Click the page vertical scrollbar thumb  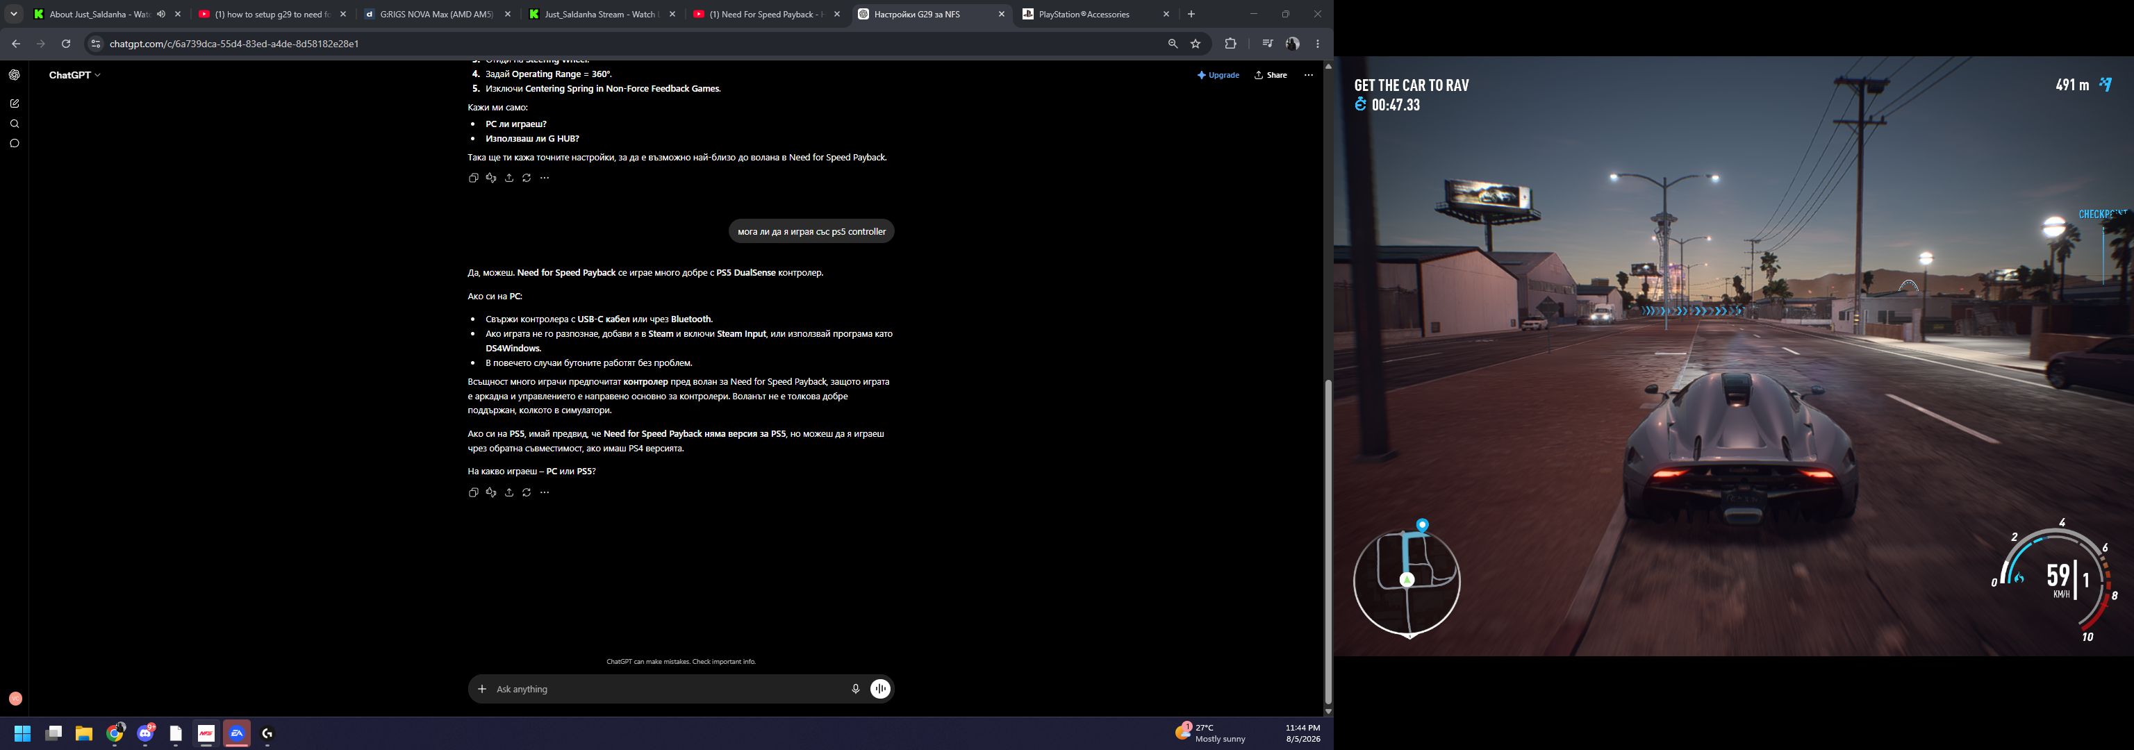coord(1328,542)
